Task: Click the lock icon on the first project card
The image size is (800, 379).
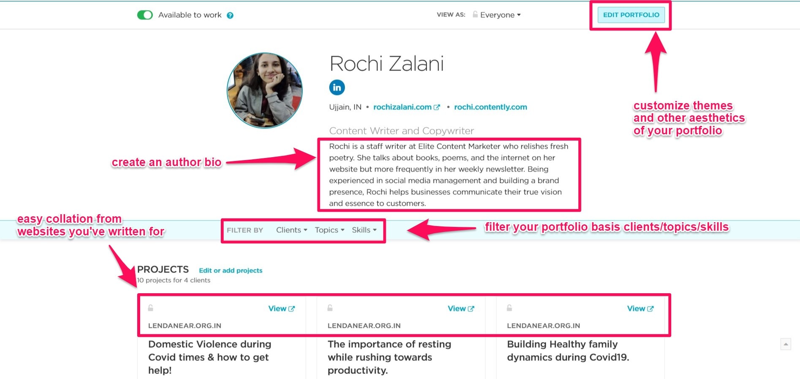Action: [151, 308]
